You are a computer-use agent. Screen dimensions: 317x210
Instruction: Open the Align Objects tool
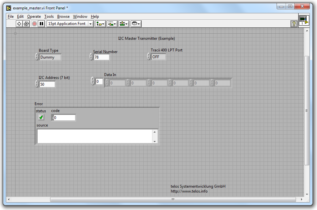100,24
